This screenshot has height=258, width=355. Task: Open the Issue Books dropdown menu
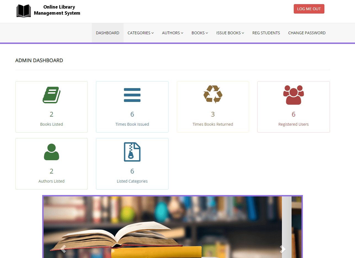point(230,33)
